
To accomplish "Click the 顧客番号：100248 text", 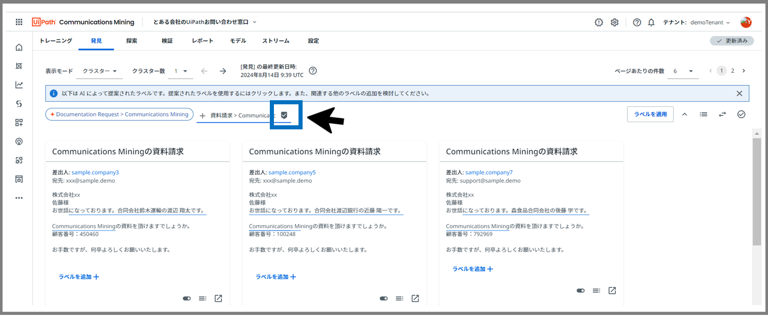I will tap(272, 234).
